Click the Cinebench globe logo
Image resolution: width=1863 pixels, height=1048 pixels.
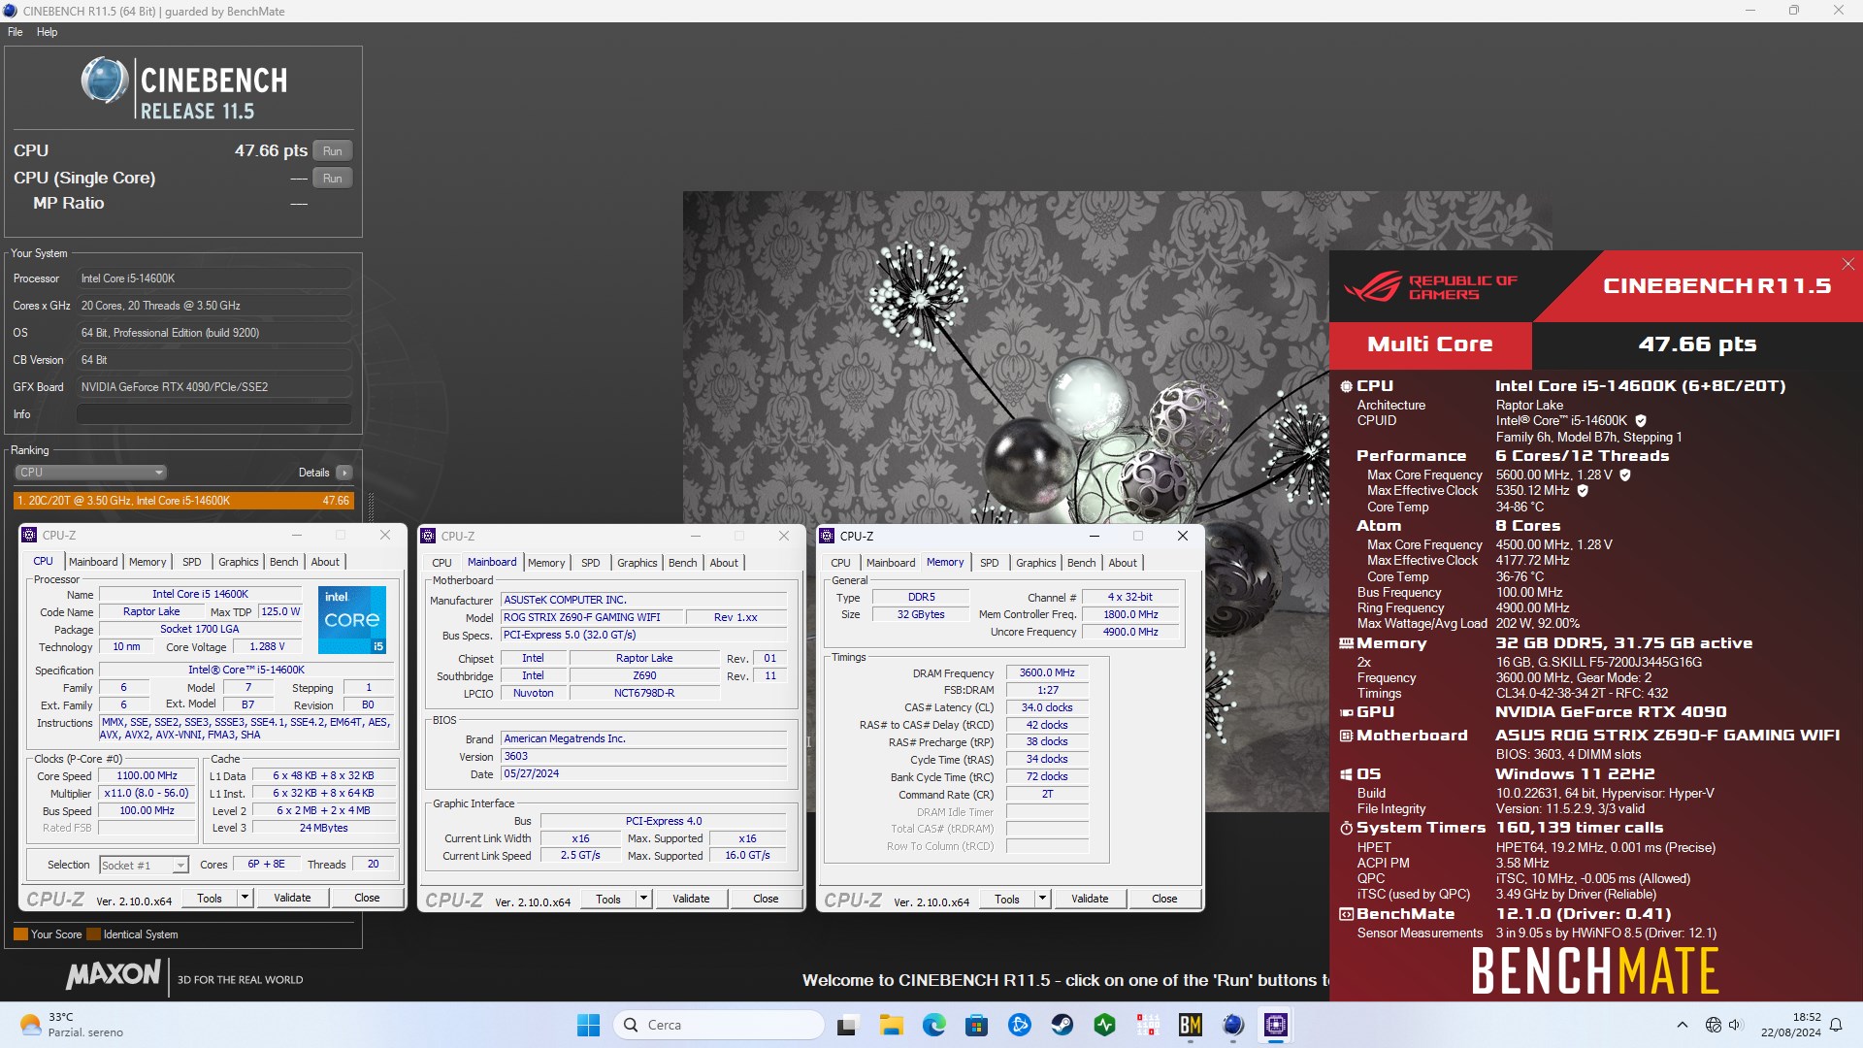[x=104, y=81]
